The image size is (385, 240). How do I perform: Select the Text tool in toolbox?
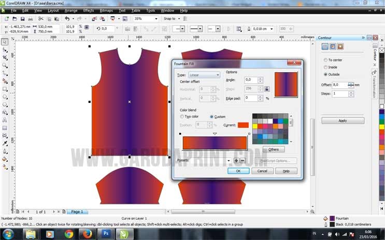5,120
